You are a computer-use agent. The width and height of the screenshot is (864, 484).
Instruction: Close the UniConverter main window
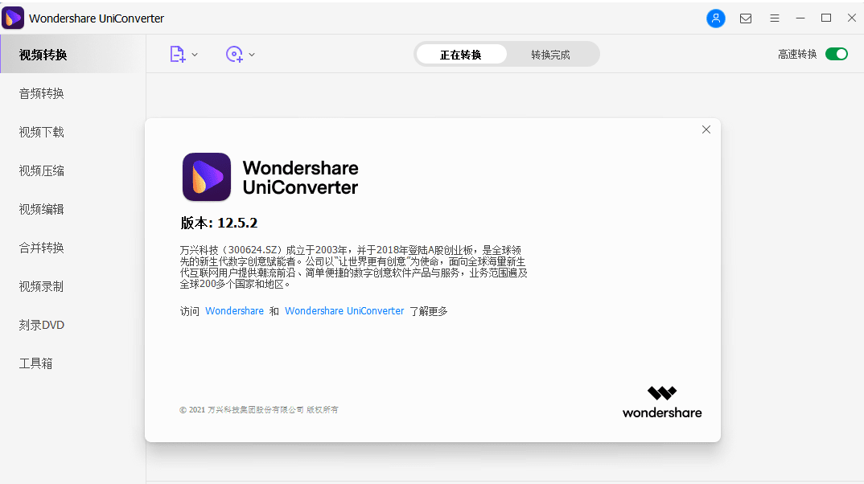click(x=851, y=18)
